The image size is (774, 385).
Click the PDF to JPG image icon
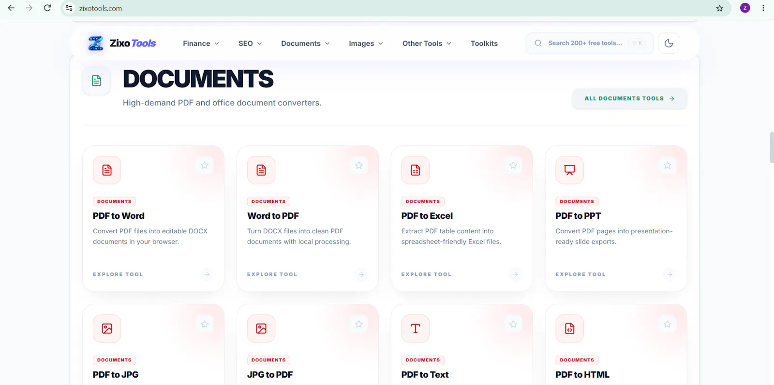[x=107, y=328]
